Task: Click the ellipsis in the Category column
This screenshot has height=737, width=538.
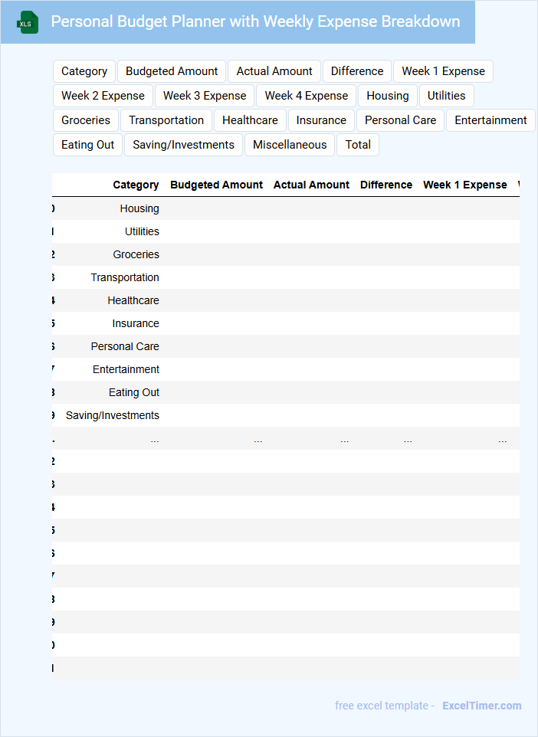Action: coord(155,441)
